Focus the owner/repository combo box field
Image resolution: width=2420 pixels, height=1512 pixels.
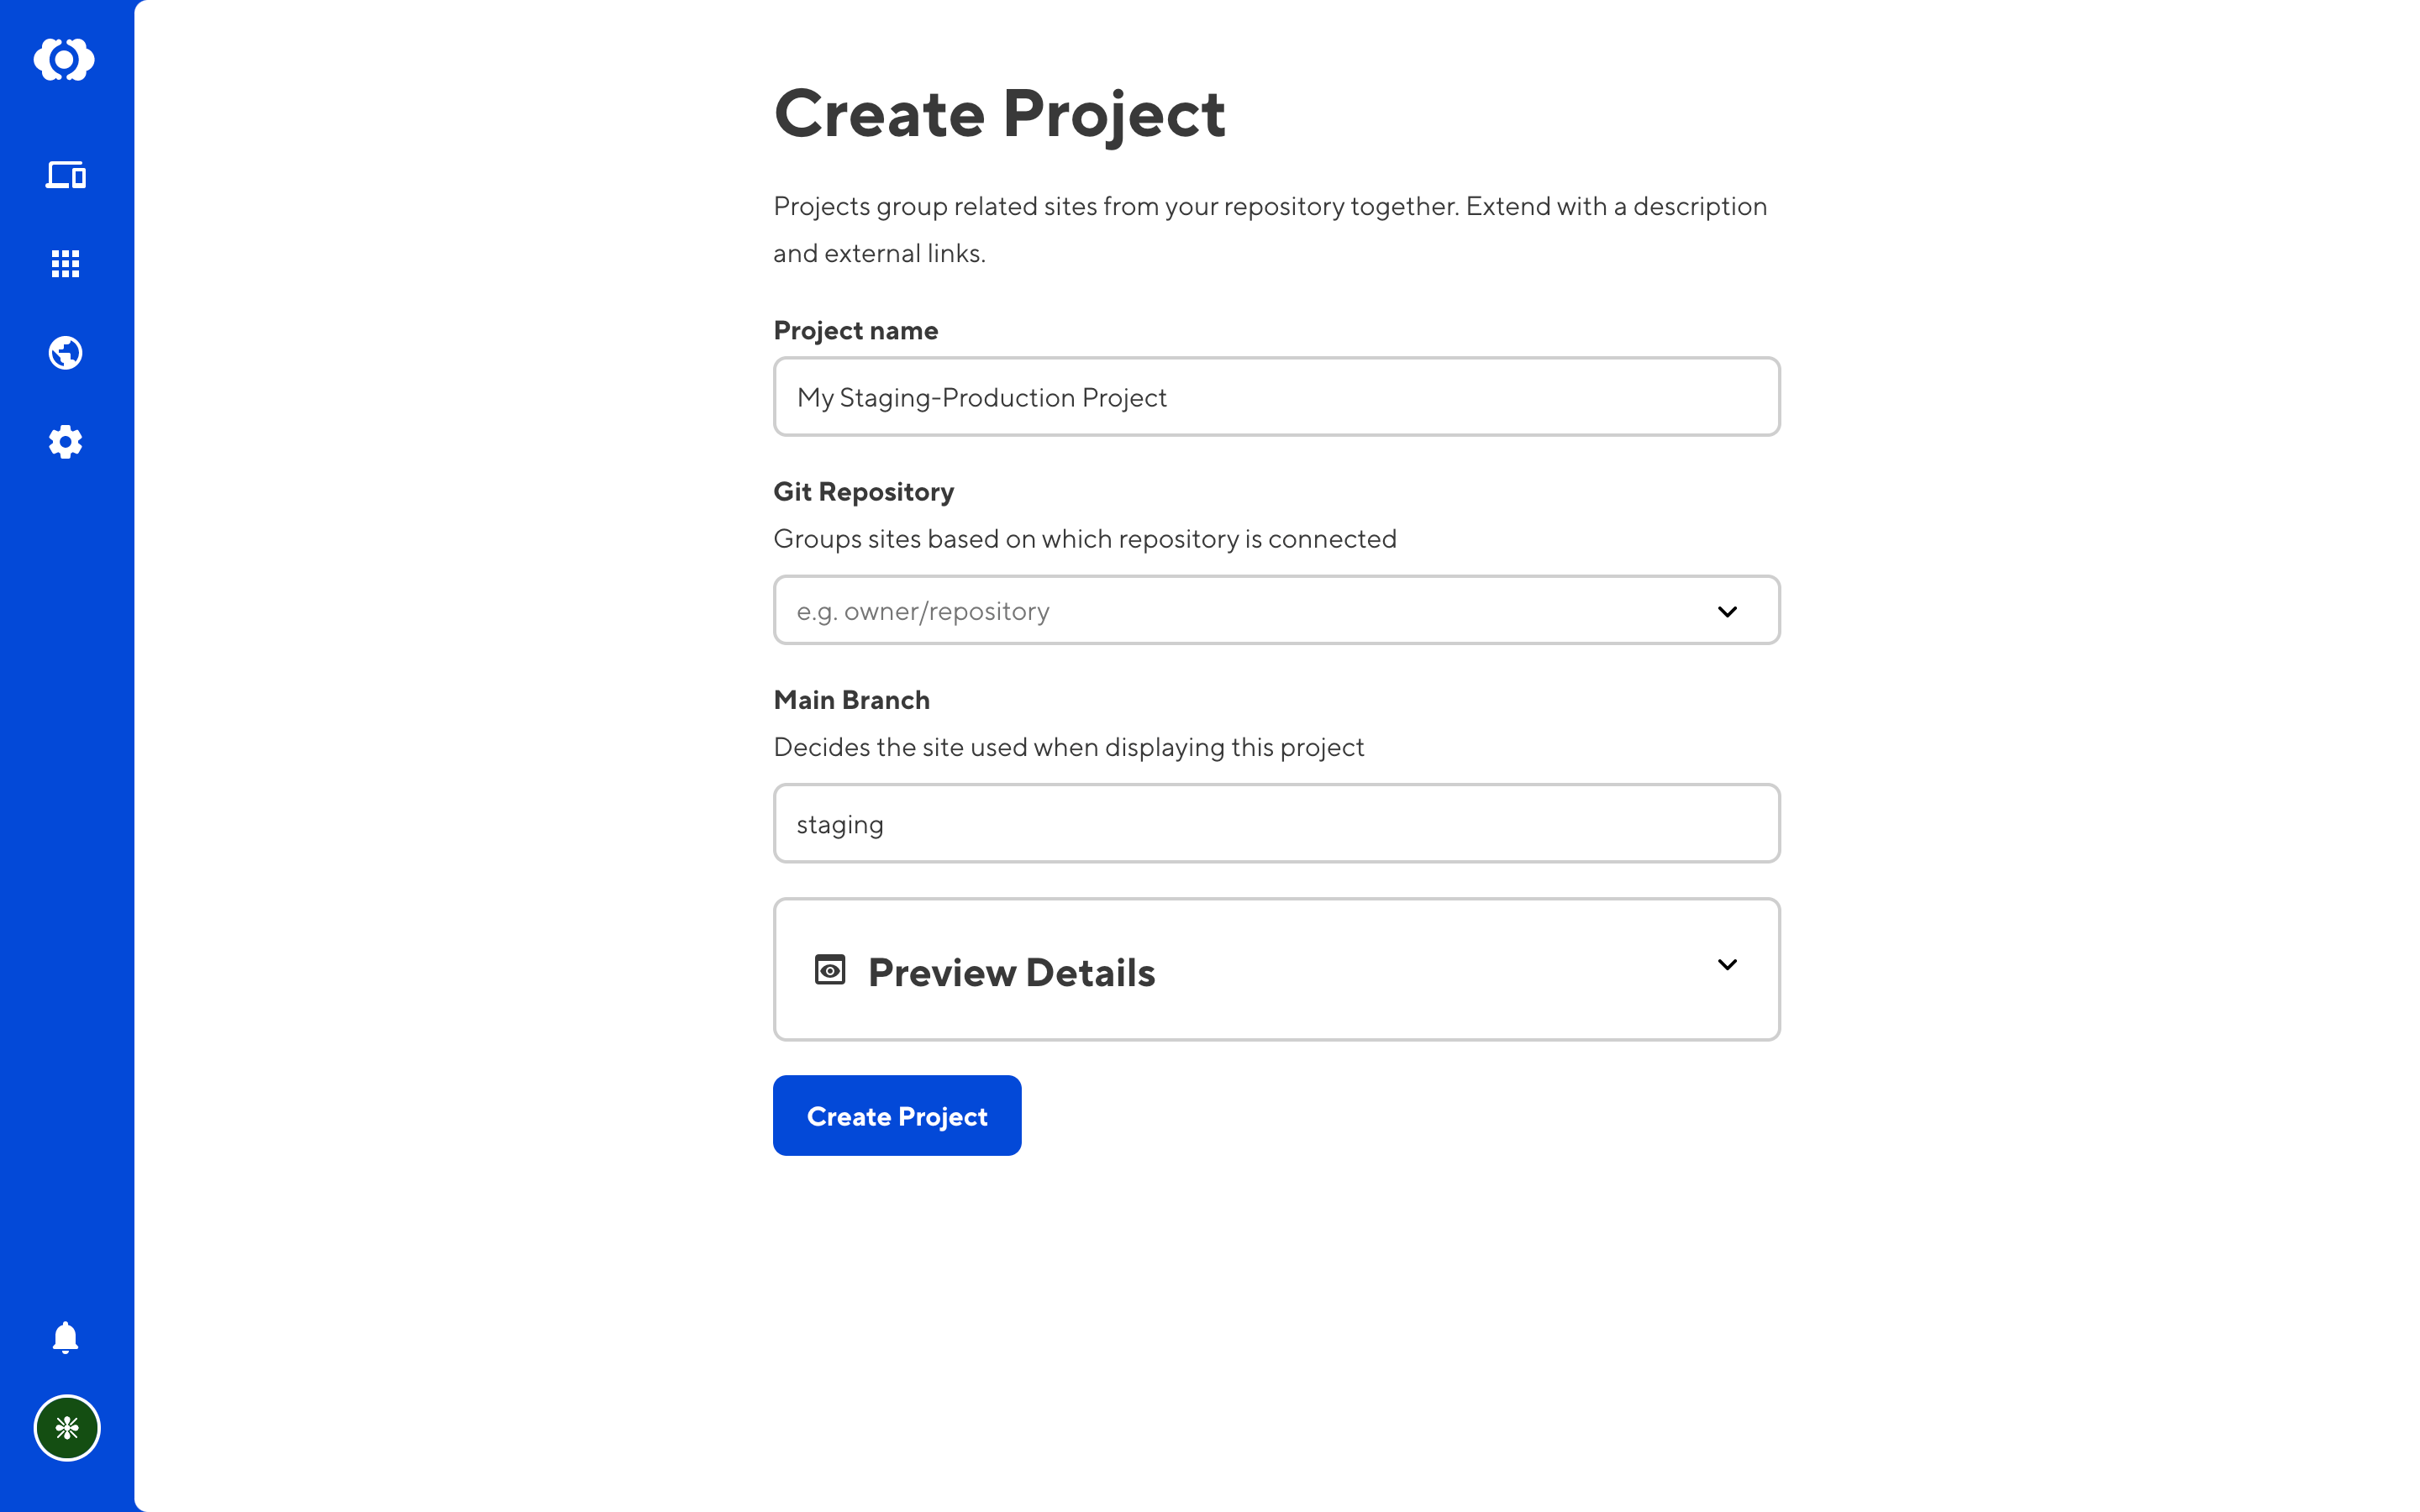(1276, 610)
